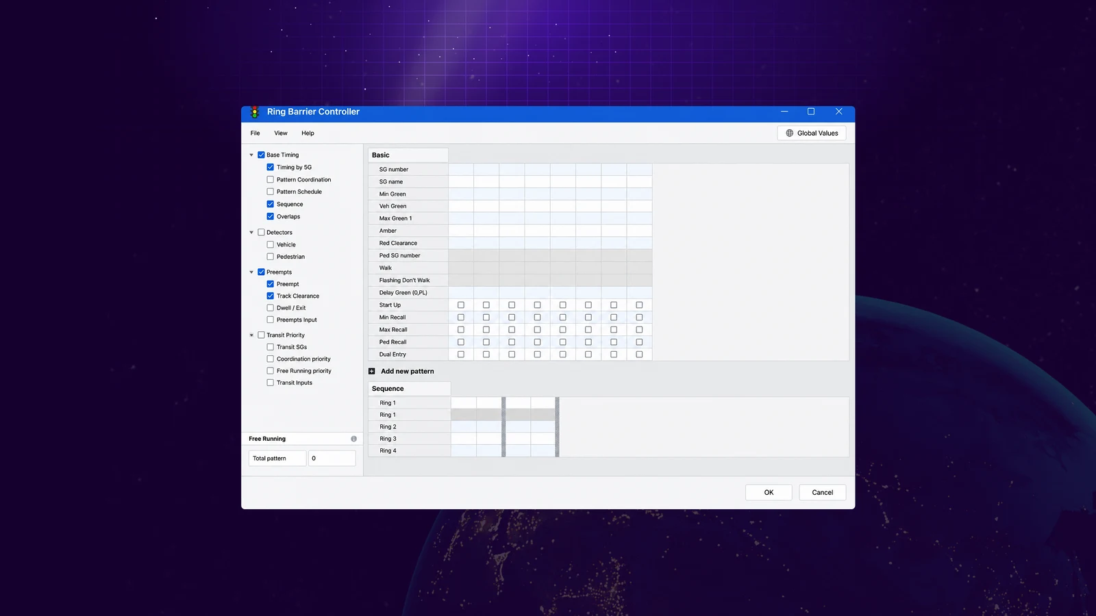Enable Pattern Coordination checkbox

click(270, 179)
